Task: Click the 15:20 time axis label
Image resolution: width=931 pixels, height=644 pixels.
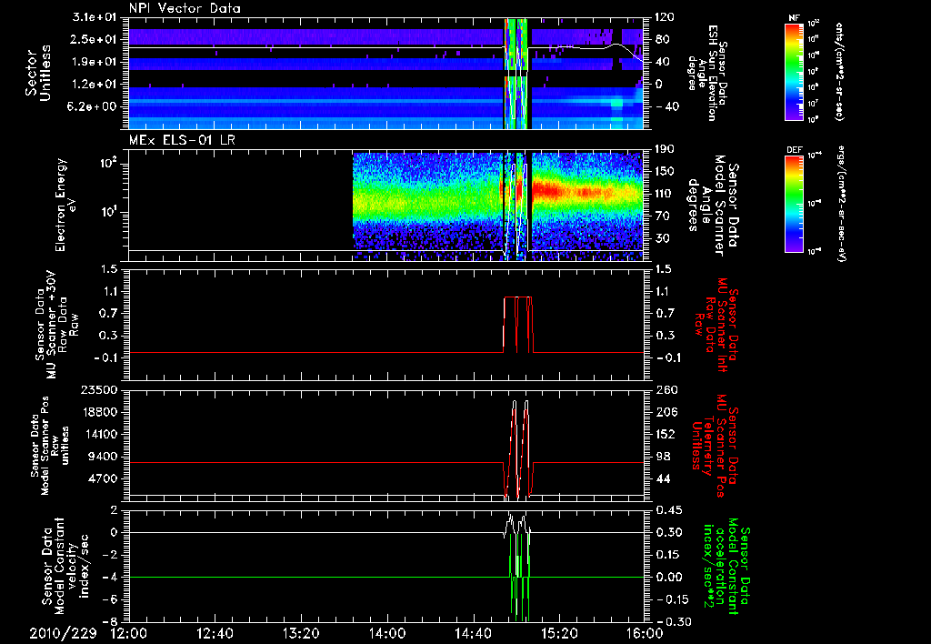Action: pyautogui.click(x=558, y=633)
